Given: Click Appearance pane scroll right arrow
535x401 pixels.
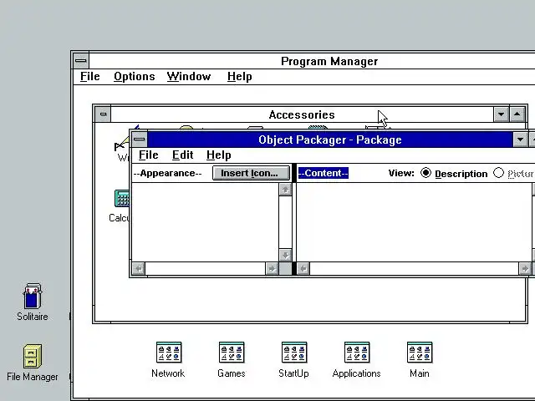Looking at the screenshot, I should 272,269.
